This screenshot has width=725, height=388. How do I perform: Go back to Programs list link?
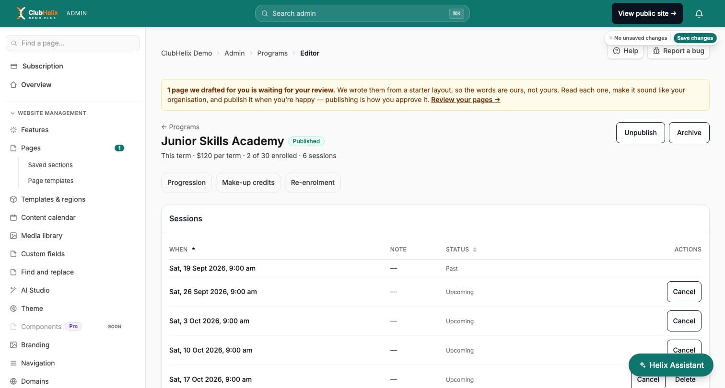[180, 127]
